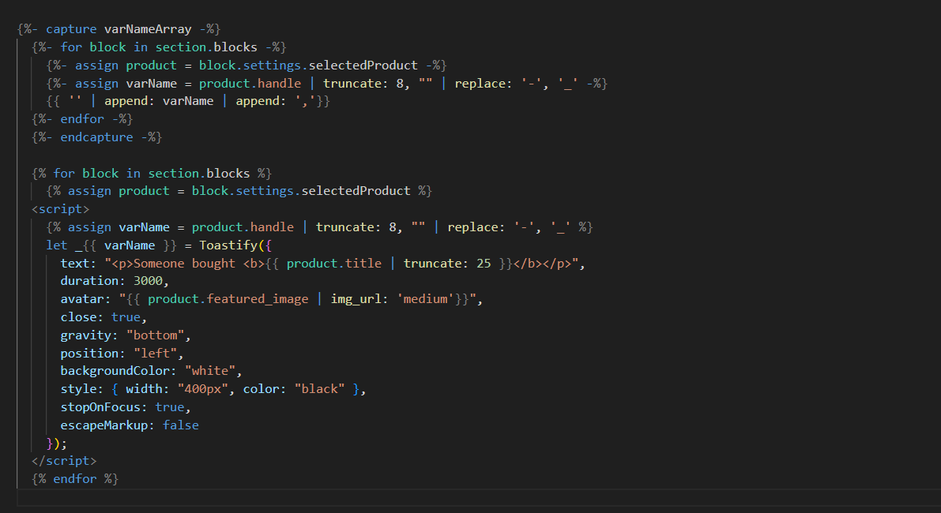Click the closing </script> tag

click(64, 461)
